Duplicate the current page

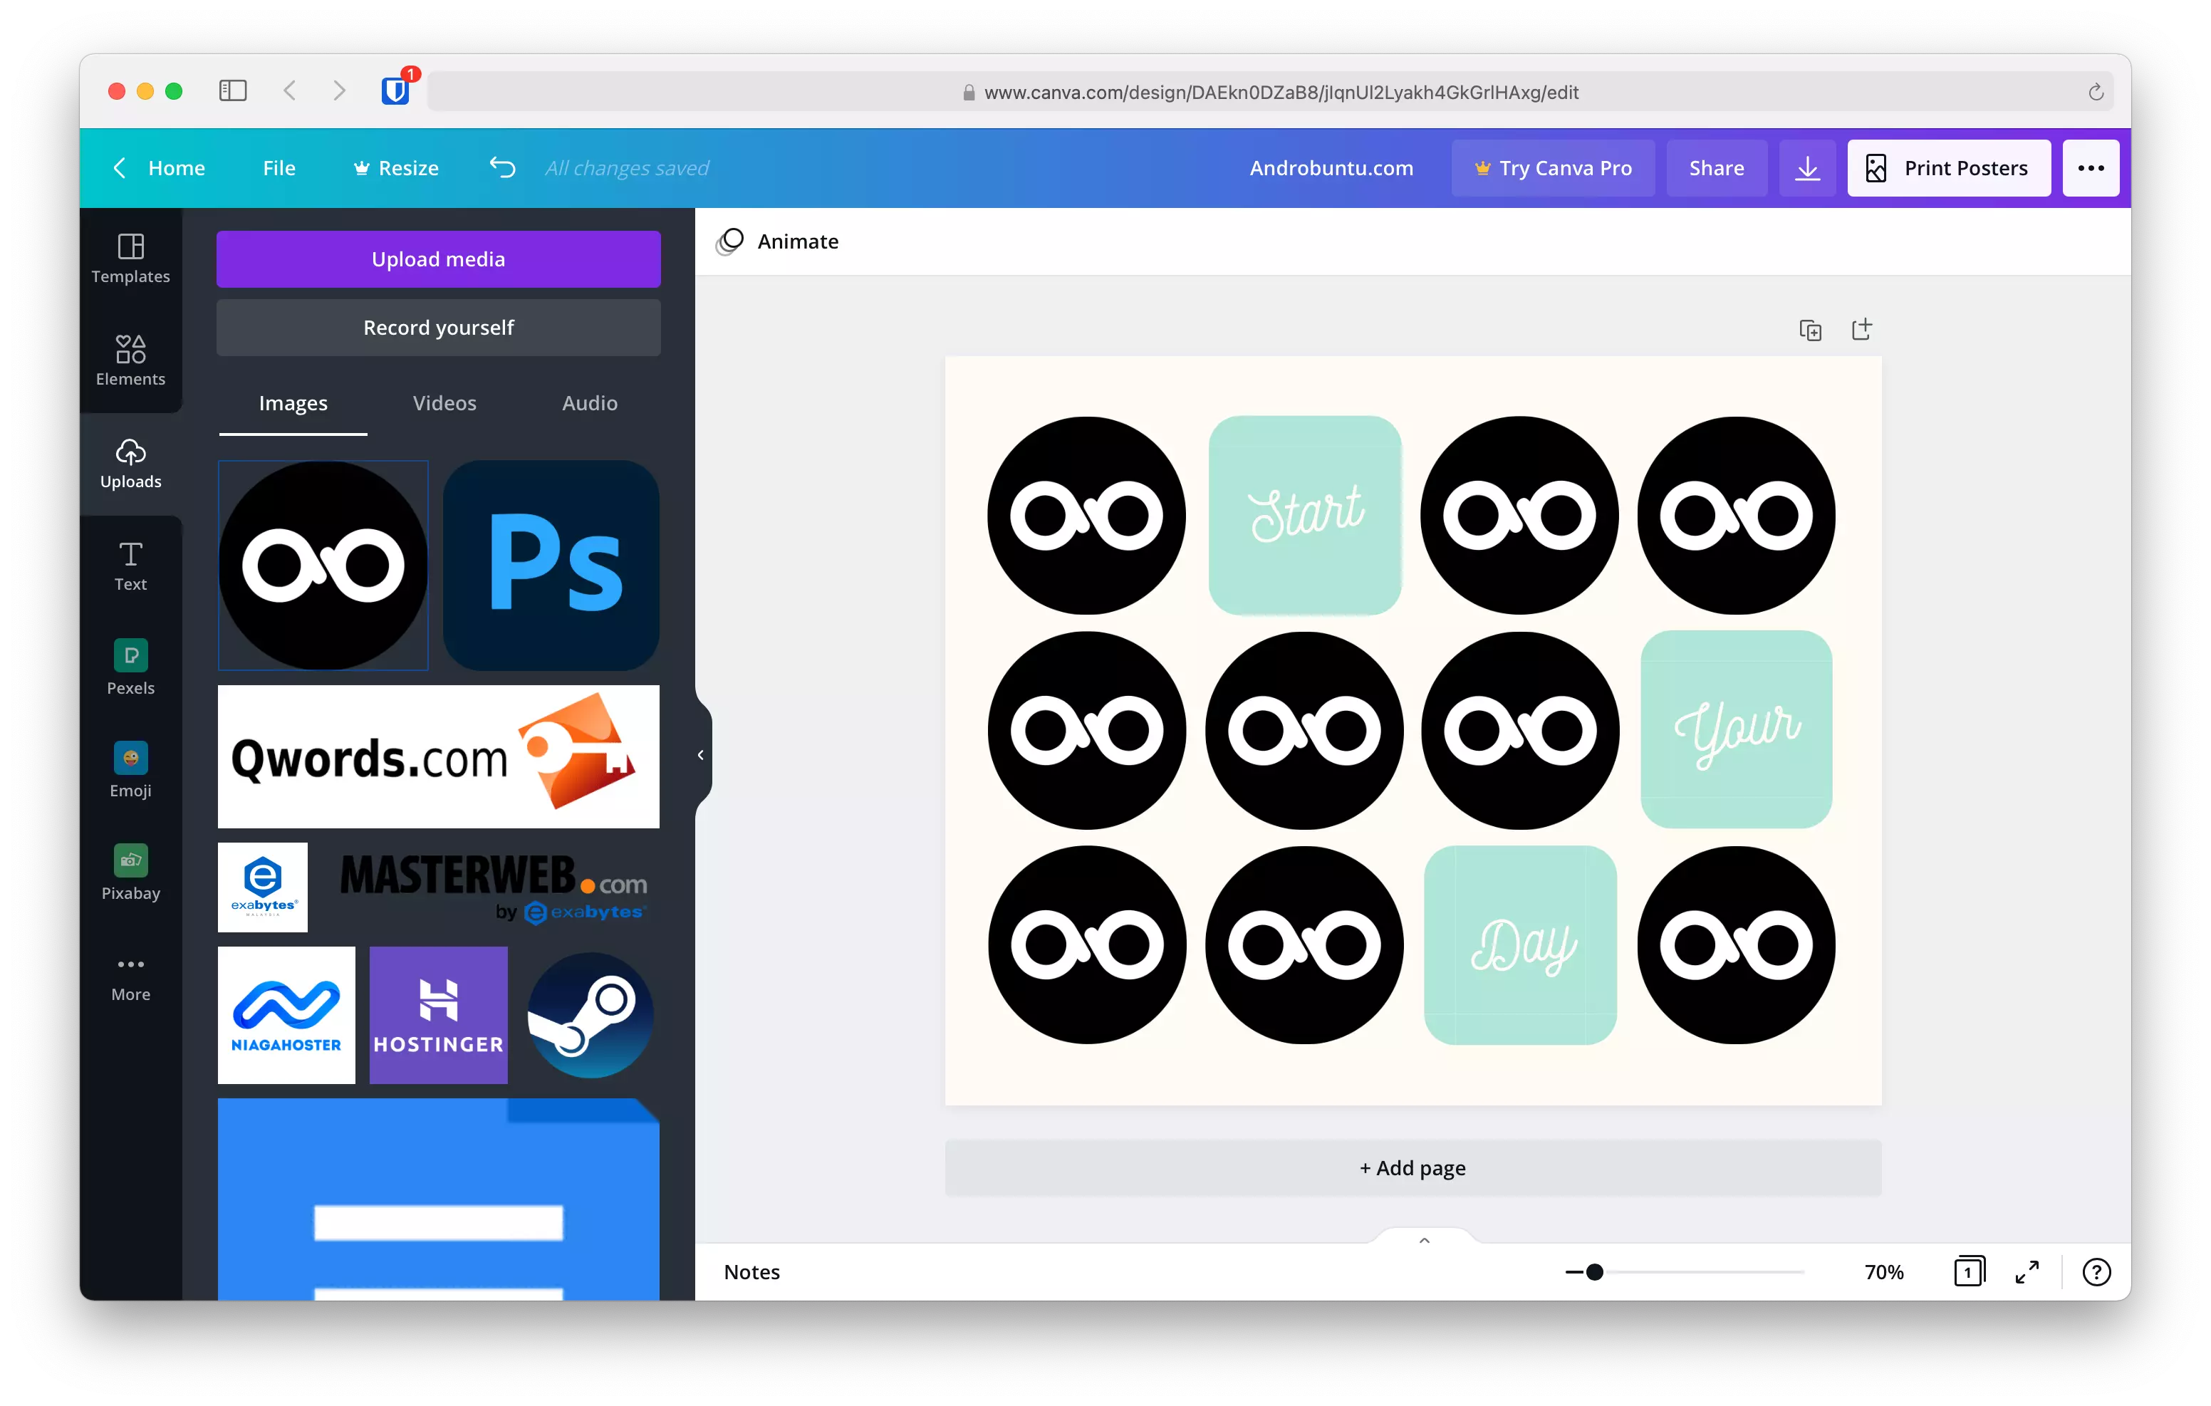coord(1810,329)
